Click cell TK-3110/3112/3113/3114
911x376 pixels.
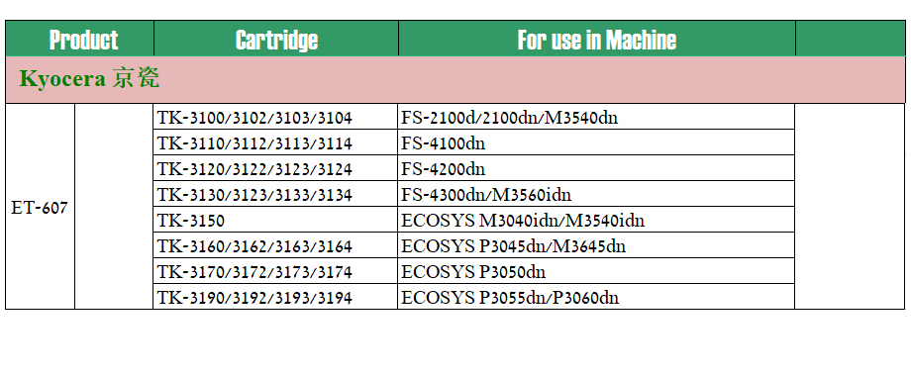coord(275,142)
